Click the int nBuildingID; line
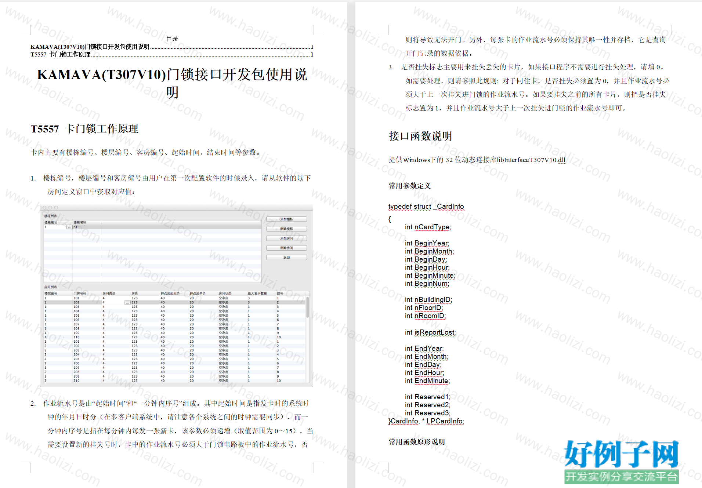 tap(428, 300)
